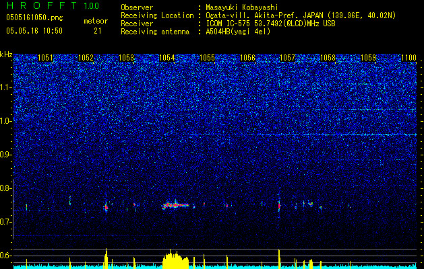Click the 1057 time axis marker
424x269 pixels.
tap(287, 58)
